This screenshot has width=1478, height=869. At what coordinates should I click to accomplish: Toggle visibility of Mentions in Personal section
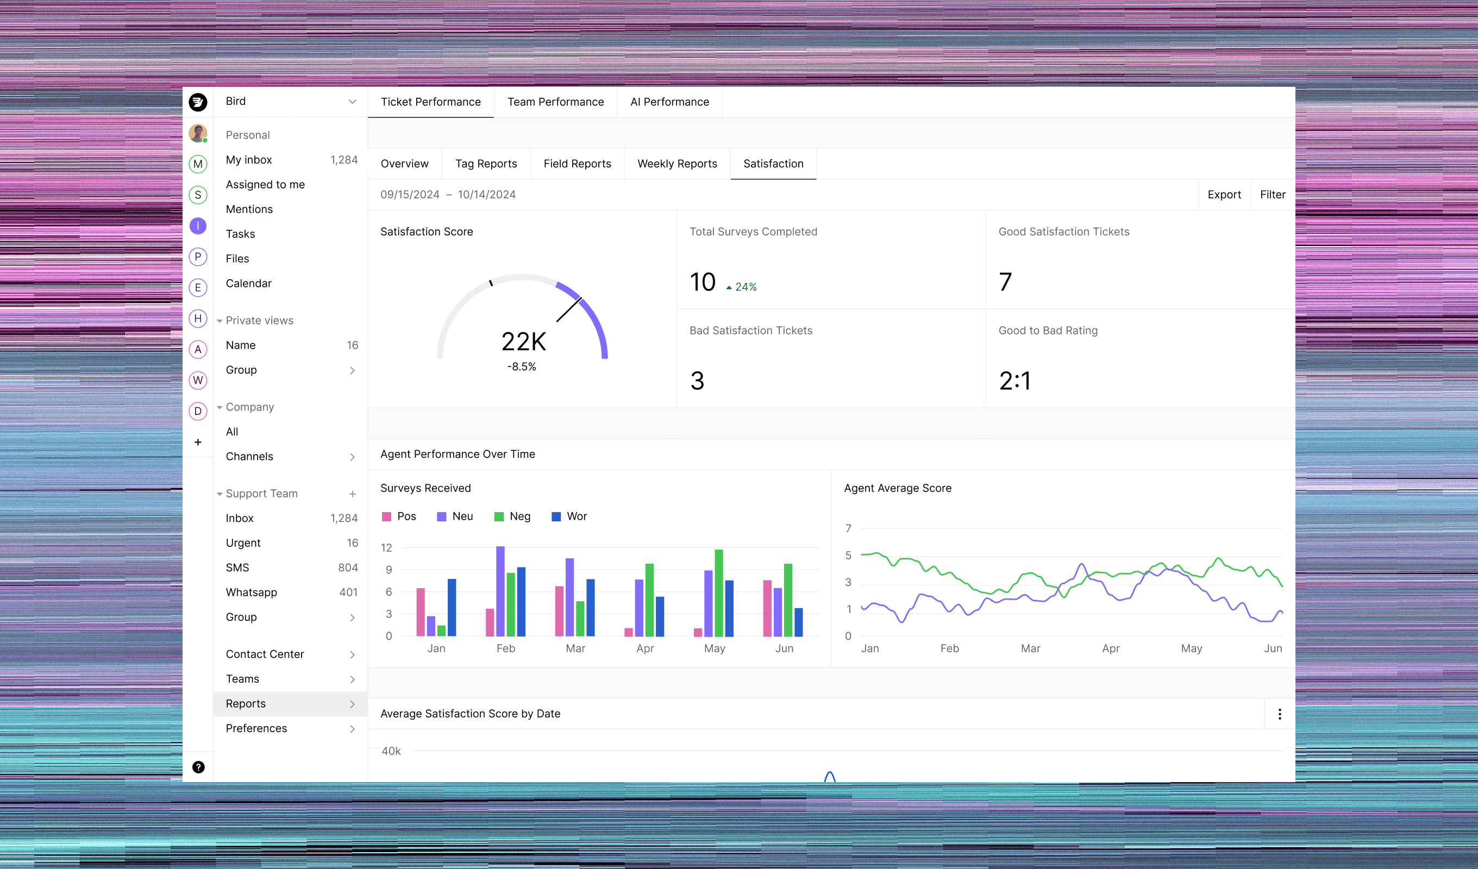click(249, 209)
